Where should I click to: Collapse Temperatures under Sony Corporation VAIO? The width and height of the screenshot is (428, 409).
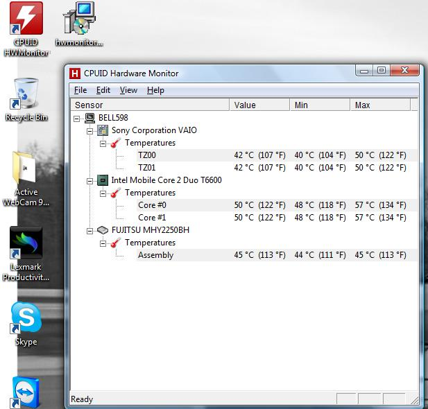(103, 143)
